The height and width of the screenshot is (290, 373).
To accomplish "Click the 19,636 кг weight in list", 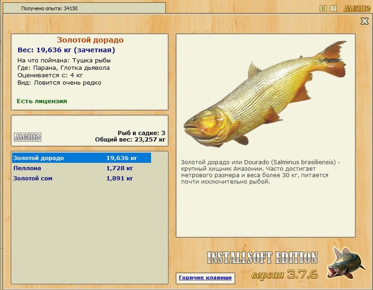I will pos(122,158).
